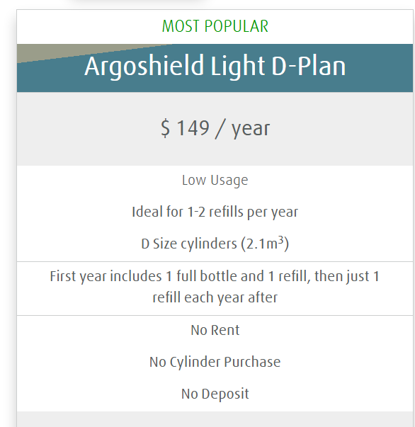Click the word year in the price

coord(251,130)
